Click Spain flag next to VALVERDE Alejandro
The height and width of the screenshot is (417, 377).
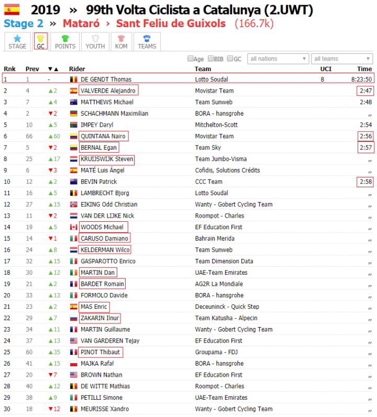point(73,91)
